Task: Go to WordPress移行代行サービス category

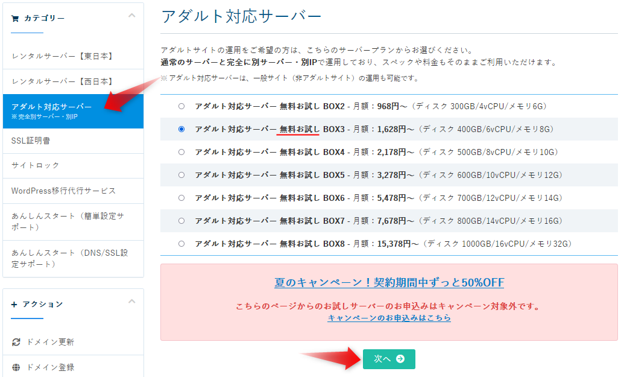Action: click(x=63, y=191)
